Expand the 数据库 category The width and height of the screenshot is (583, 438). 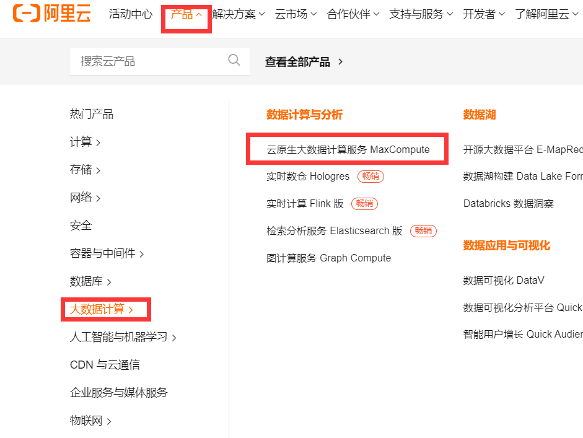[x=87, y=281]
